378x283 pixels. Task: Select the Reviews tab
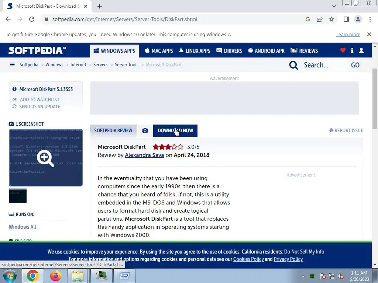coord(304,51)
